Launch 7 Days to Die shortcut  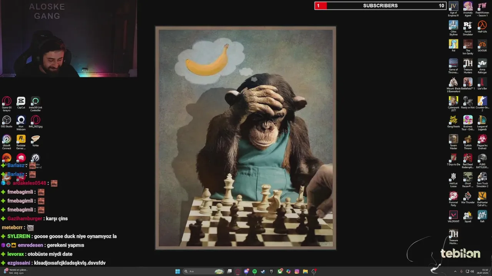tap(454, 159)
